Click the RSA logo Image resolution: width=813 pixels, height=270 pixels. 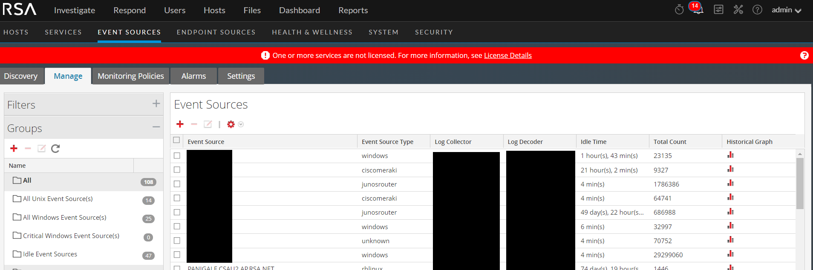click(20, 9)
